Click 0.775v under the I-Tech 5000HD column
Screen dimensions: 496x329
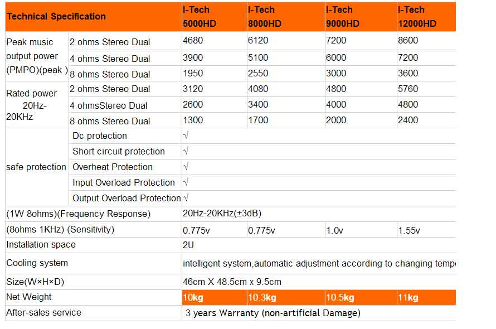[x=196, y=230]
